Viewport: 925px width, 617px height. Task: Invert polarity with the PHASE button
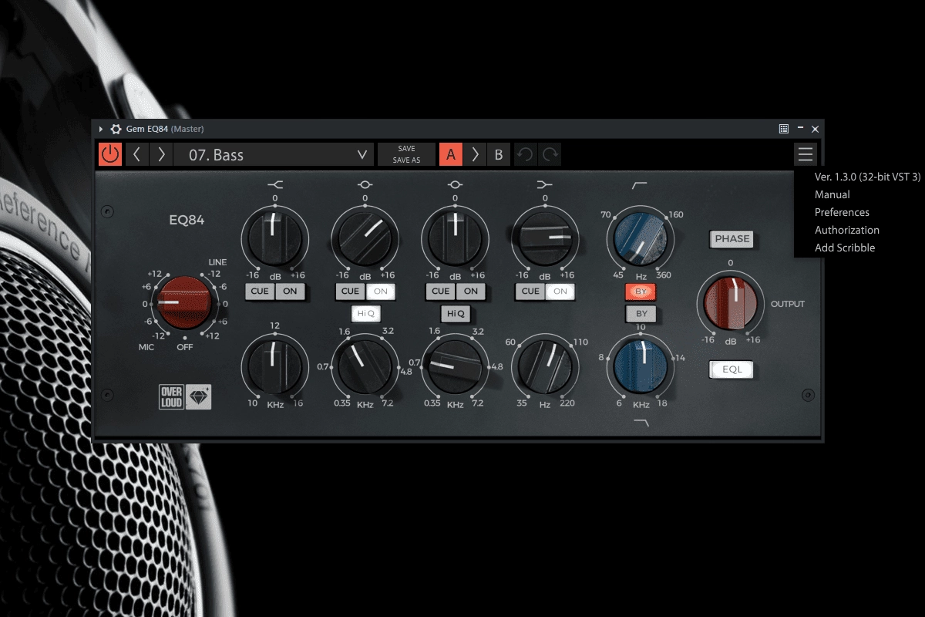coord(732,238)
